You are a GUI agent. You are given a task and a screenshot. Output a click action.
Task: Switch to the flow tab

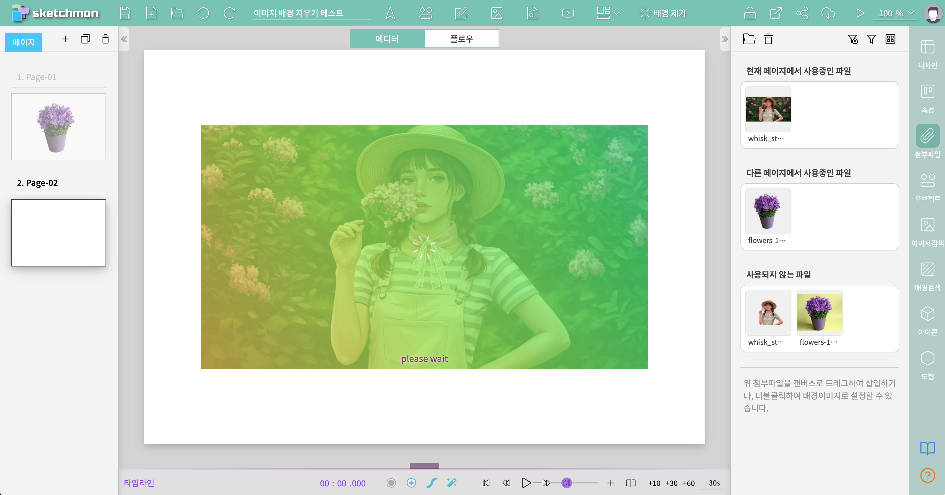click(x=462, y=39)
